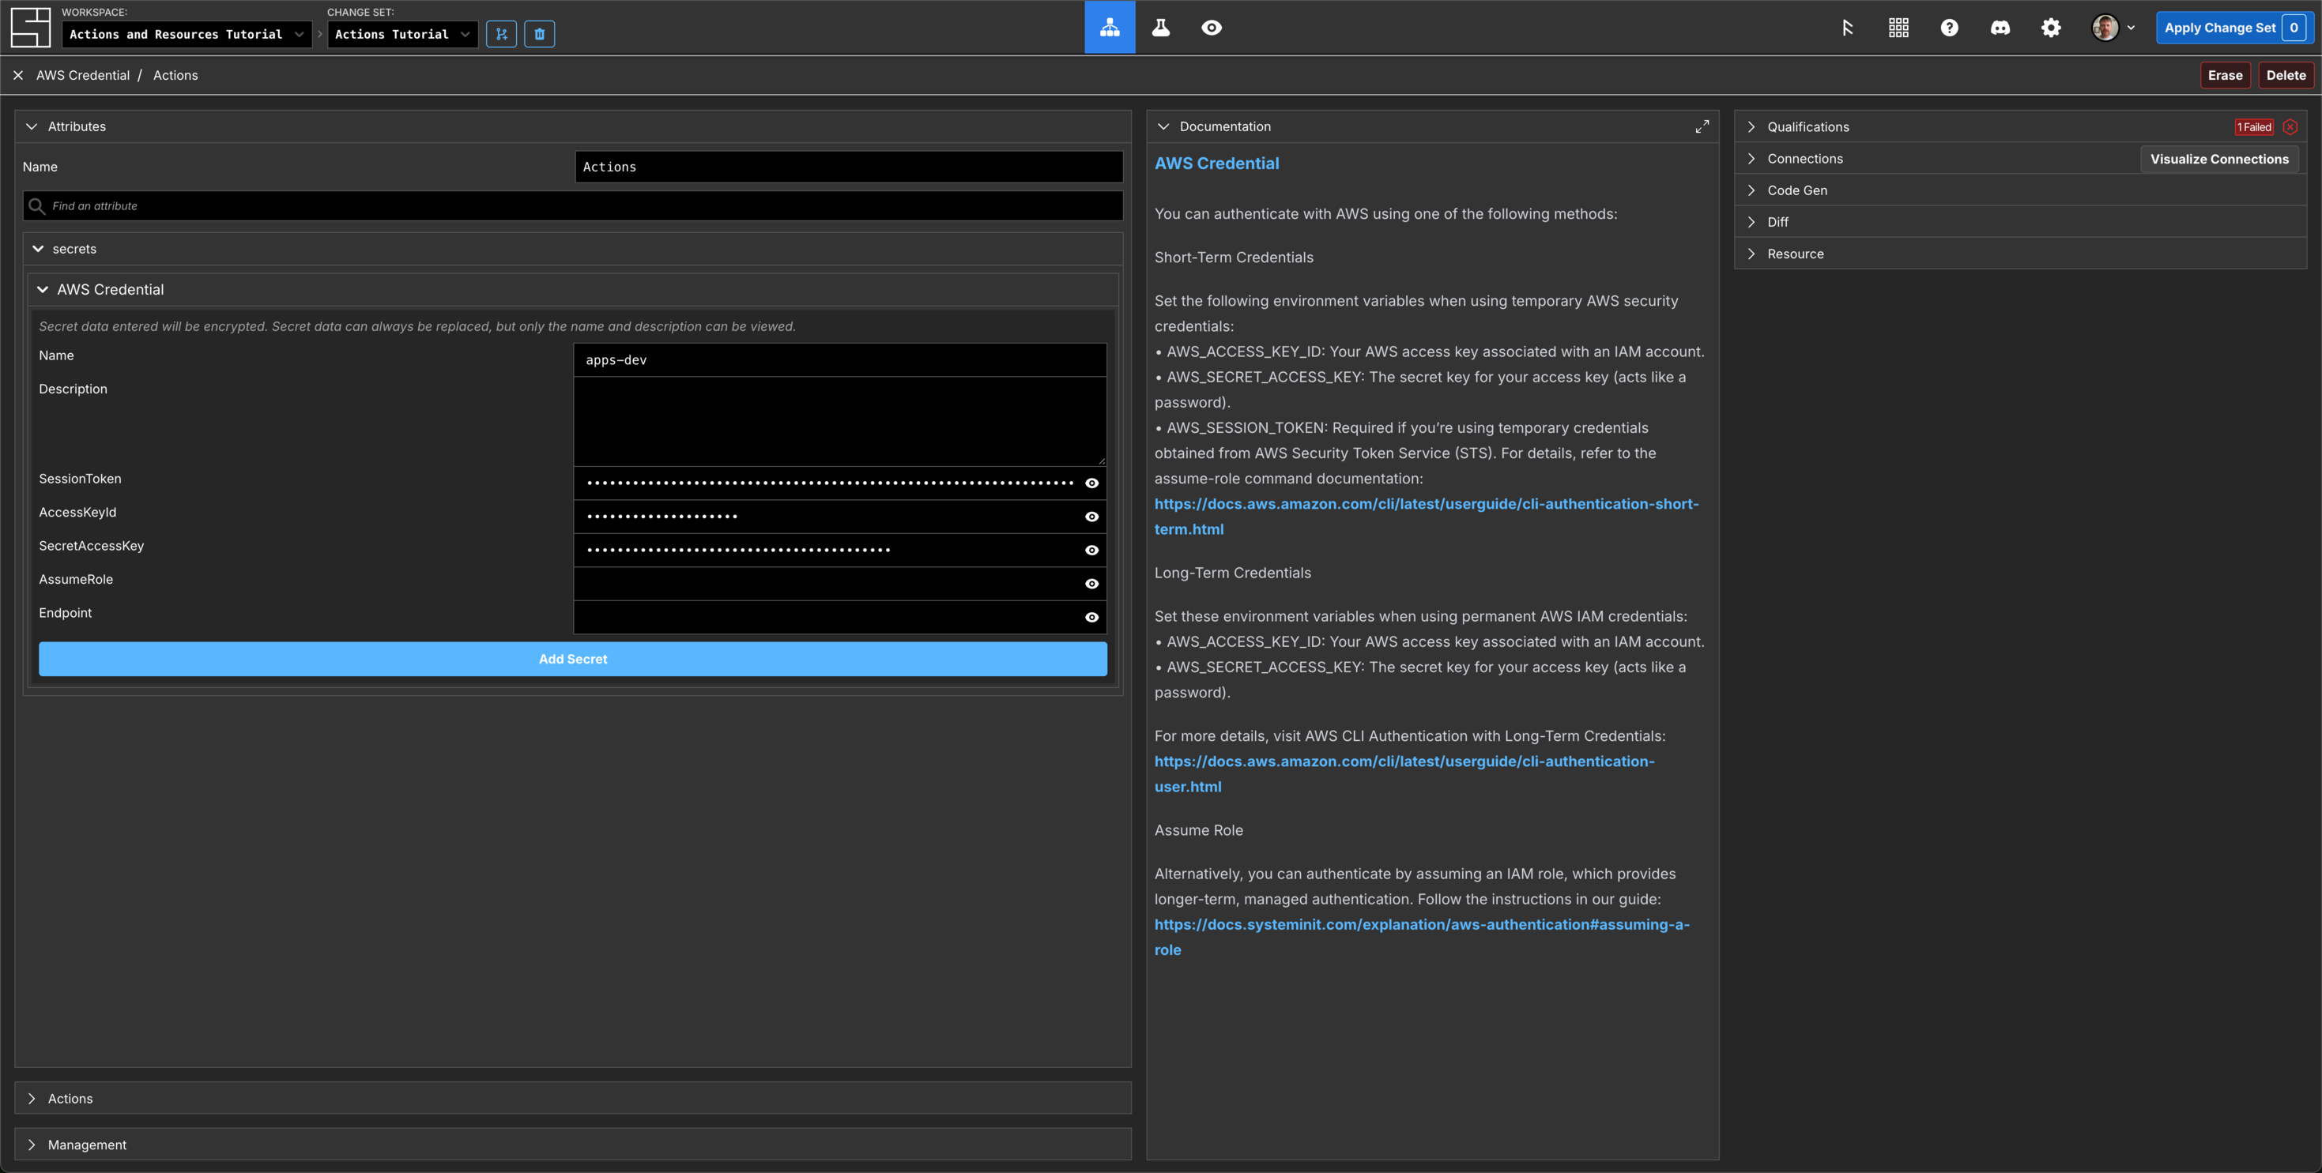Open the cli-authentication-user docs link

1404,774
